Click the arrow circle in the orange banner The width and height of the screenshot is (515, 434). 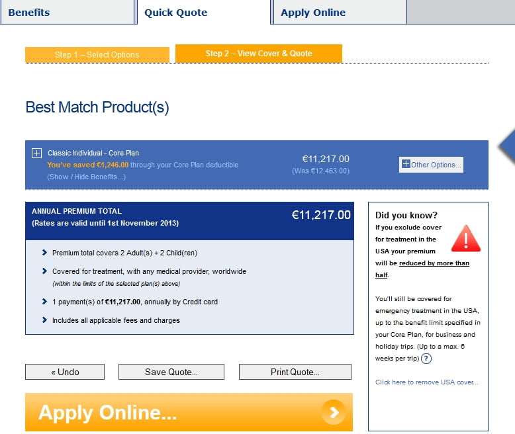click(x=334, y=413)
